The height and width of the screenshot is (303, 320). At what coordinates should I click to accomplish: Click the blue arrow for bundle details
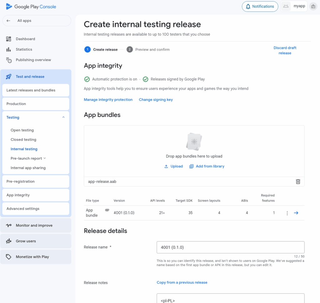point(296,213)
